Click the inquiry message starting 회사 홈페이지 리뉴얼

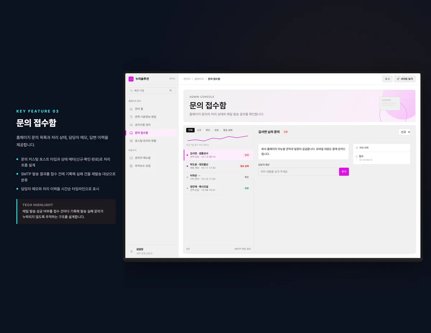pos(303,151)
